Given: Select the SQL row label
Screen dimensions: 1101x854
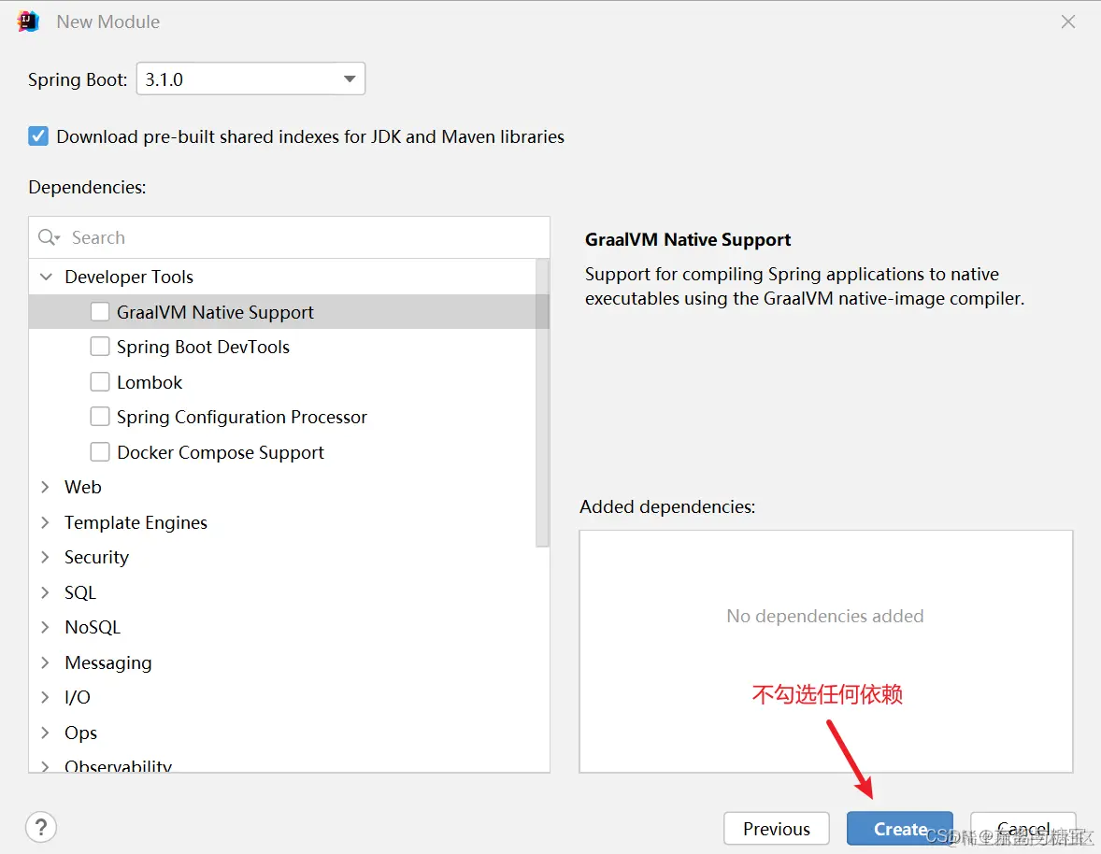Looking at the screenshot, I should tap(80, 592).
